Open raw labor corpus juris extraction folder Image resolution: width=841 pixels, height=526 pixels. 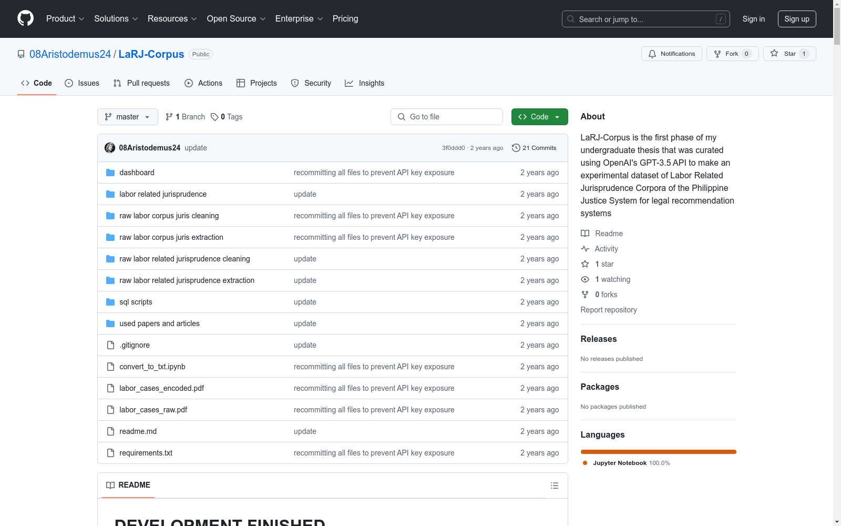tap(171, 237)
